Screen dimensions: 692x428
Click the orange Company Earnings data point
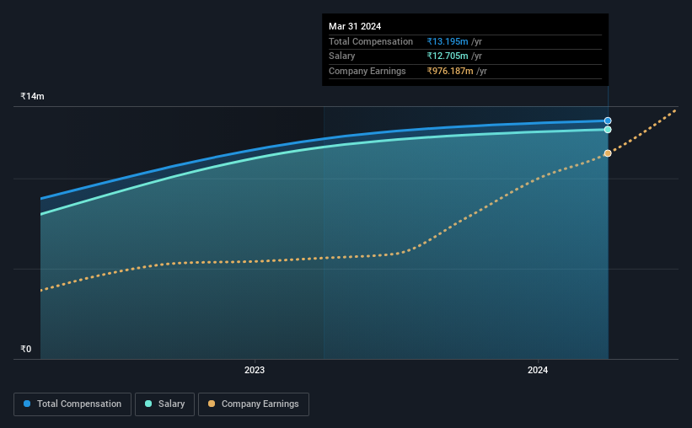608,153
